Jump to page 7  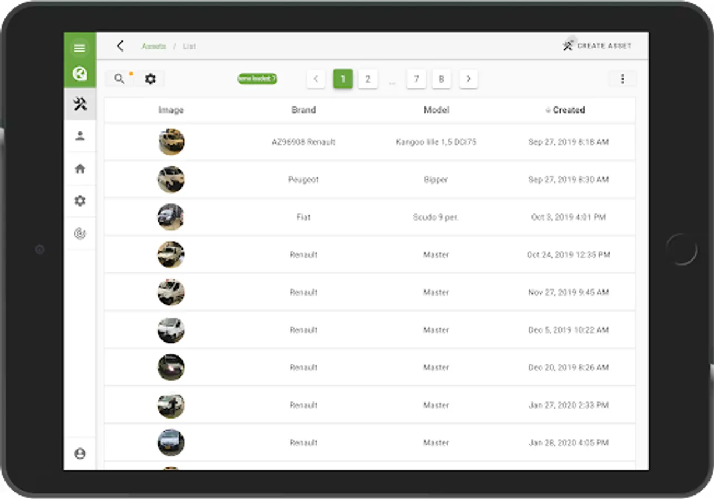coord(416,79)
